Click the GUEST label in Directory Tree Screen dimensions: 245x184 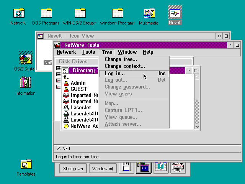78,89
